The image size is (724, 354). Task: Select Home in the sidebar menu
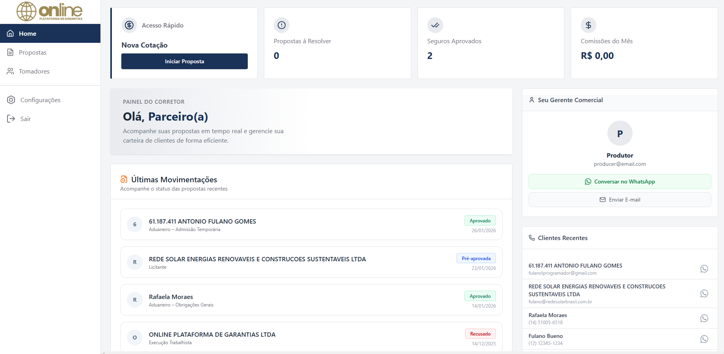click(28, 33)
